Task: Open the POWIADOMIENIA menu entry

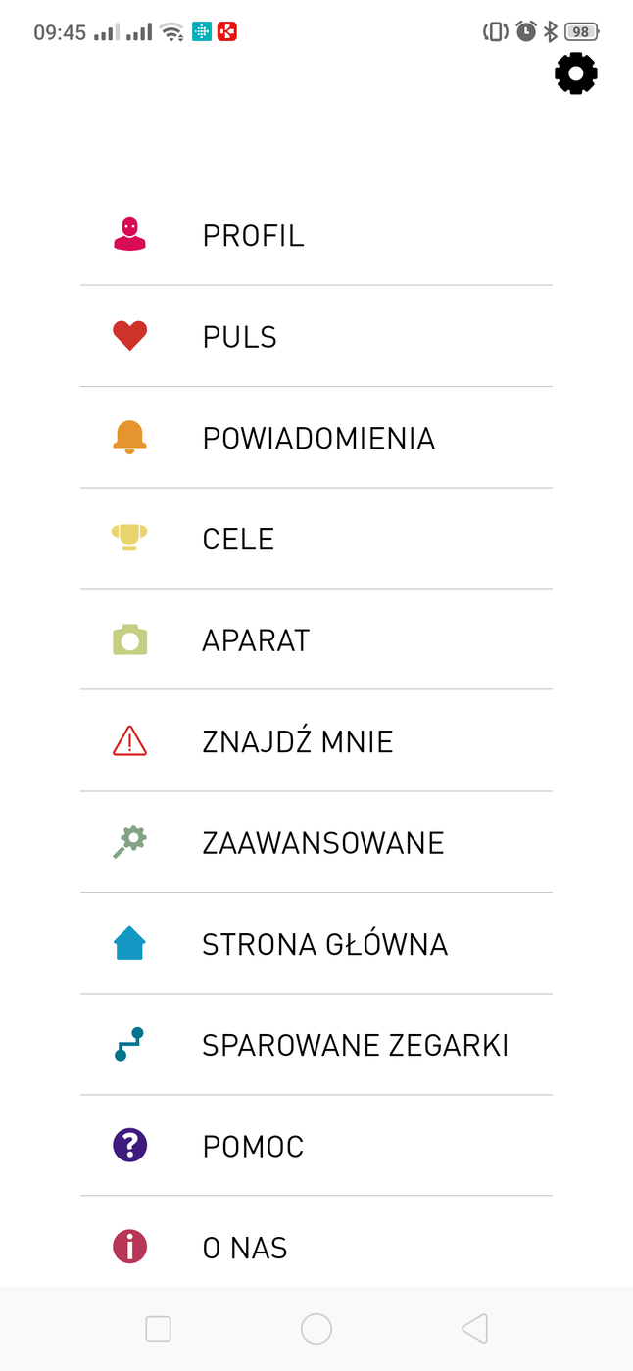Action: tap(318, 438)
